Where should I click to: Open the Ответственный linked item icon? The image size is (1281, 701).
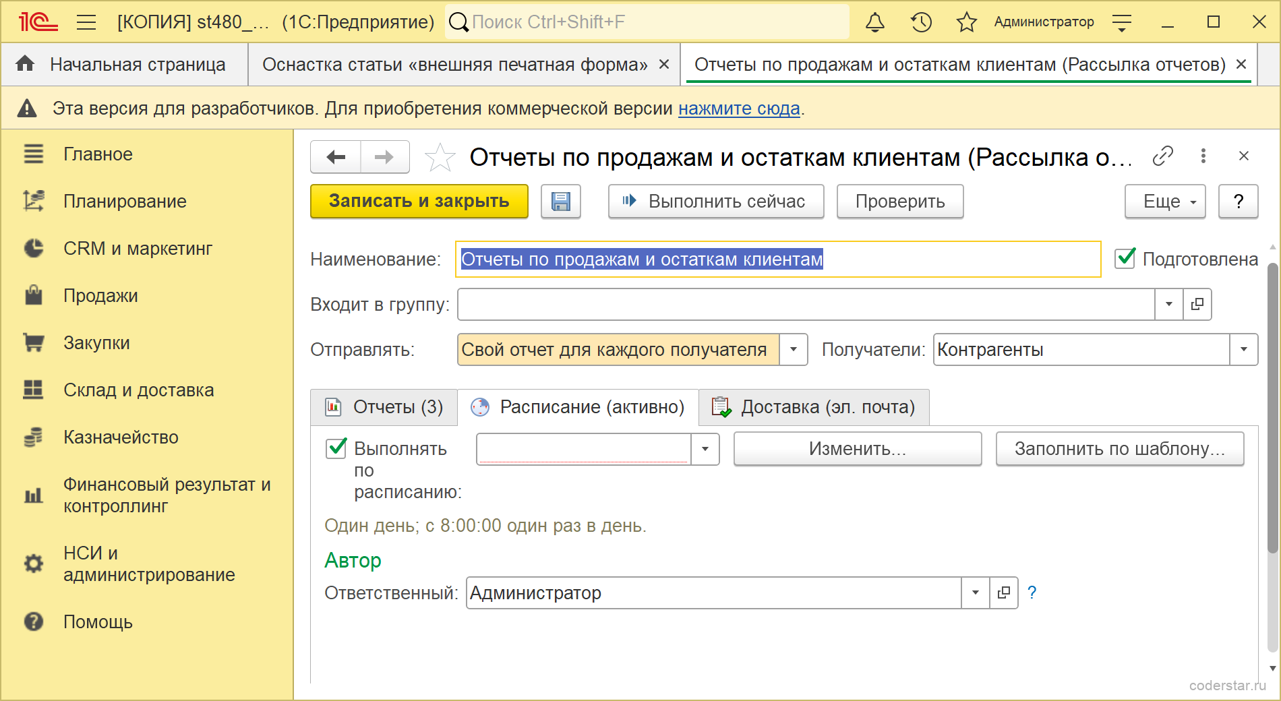[x=1004, y=592]
